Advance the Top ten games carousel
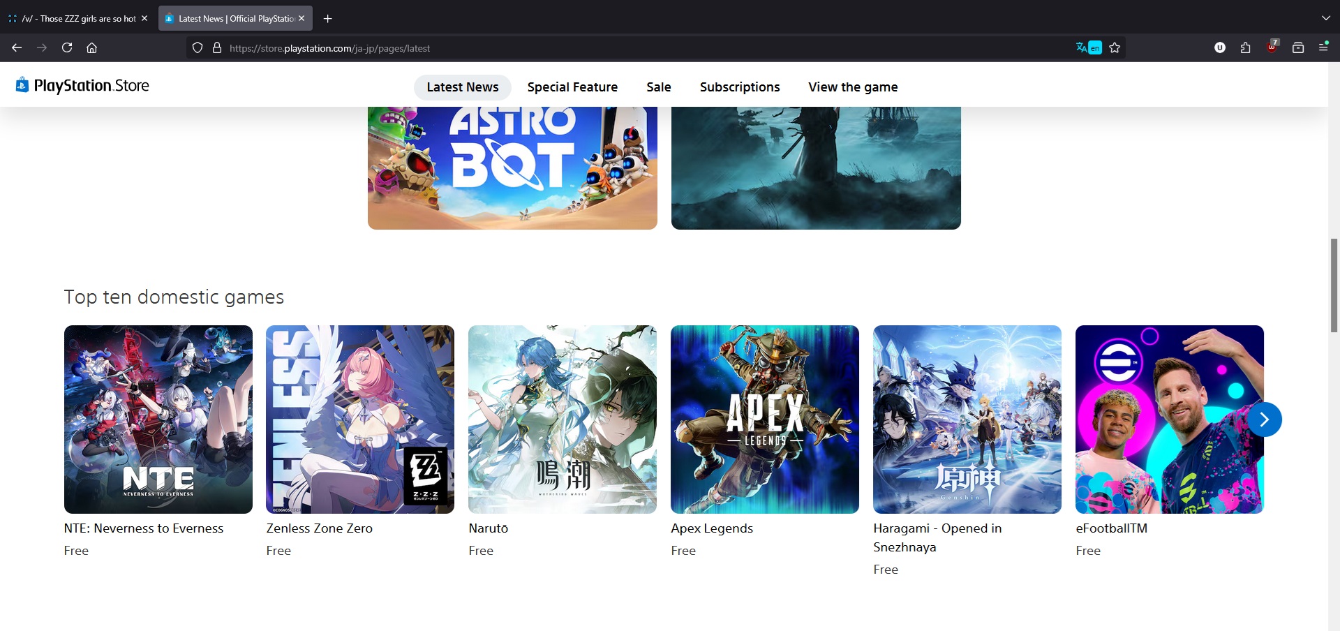This screenshot has height=631, width=1340. (x=1264, y=420)
